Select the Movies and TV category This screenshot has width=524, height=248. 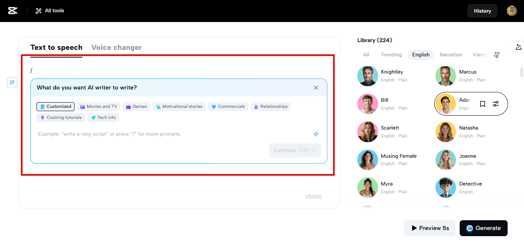click(x=98, y=107)
